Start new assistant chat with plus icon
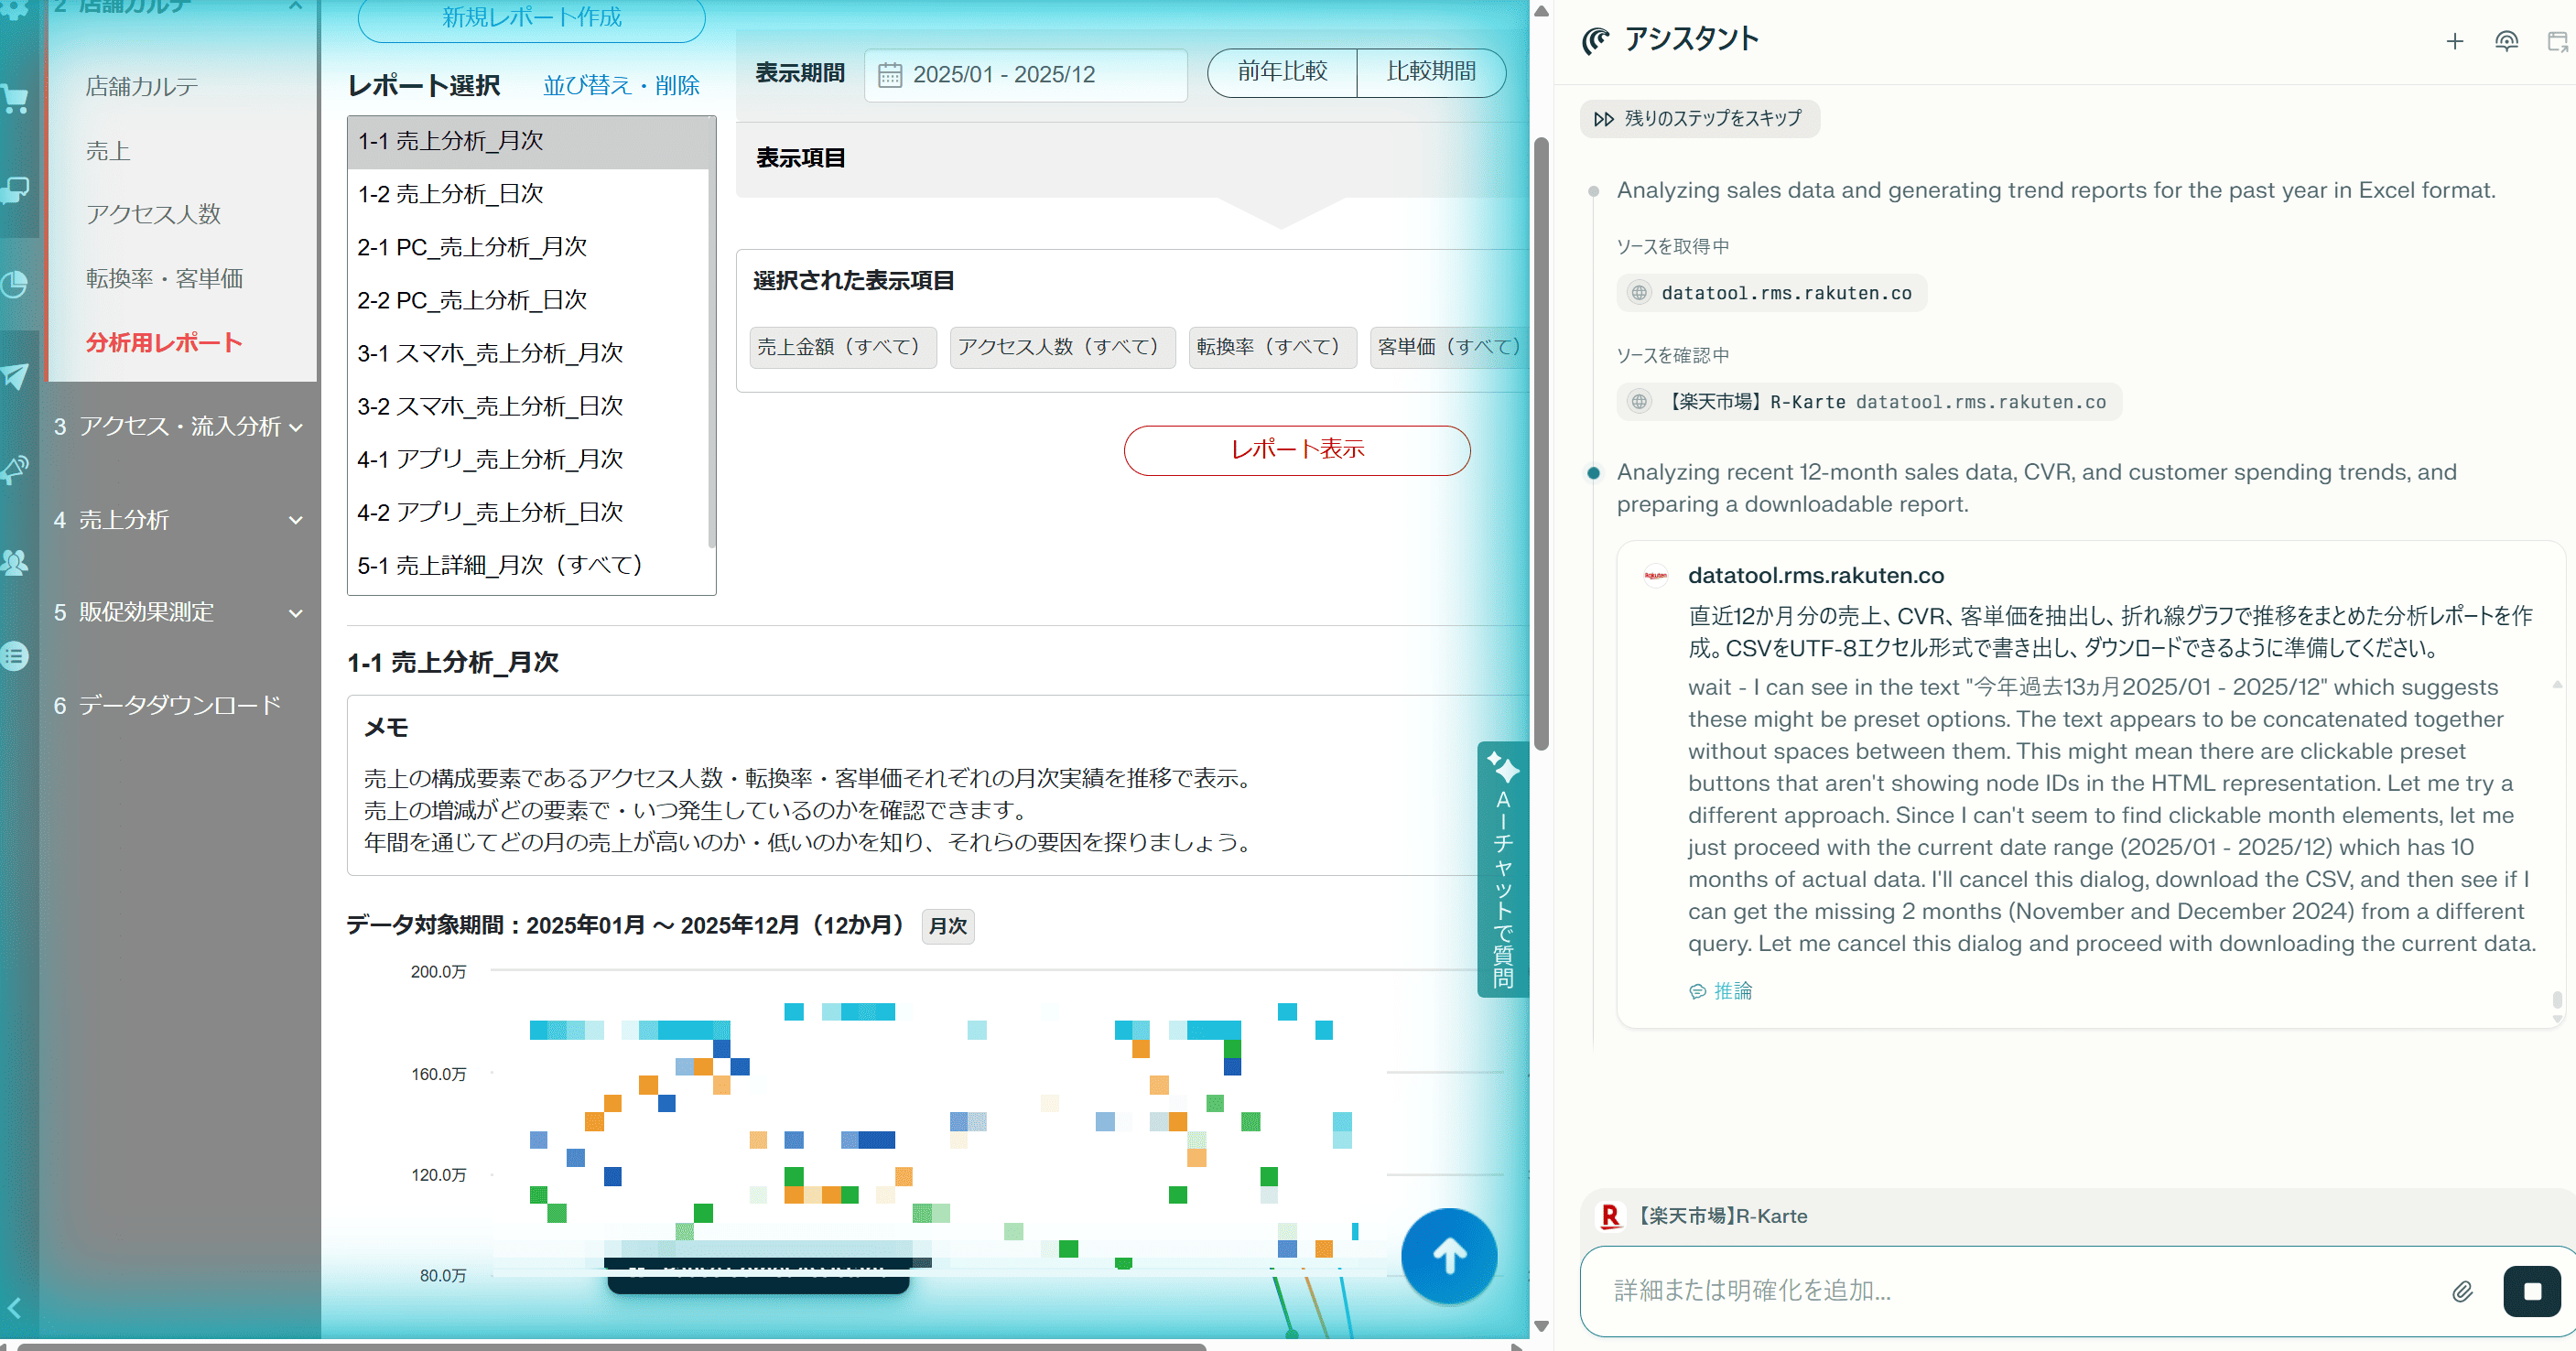Viewport: 2576px width, 1351px height. [x=2454, y=41]
